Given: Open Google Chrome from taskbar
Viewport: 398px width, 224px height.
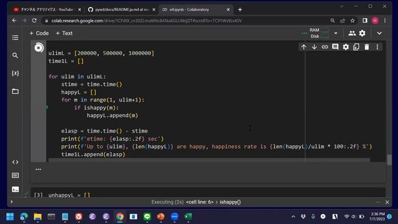Looking at the screenshot, I should point(120,217).
